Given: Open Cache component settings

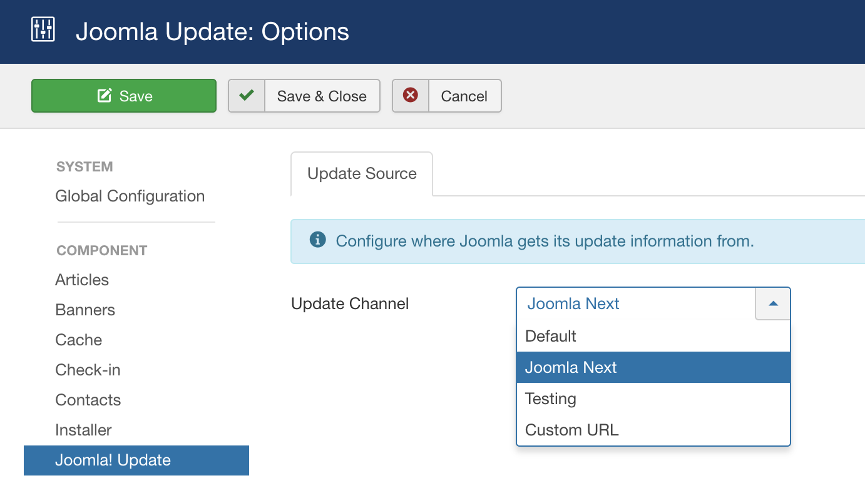Looking at the screenshot, I should 79,340.
